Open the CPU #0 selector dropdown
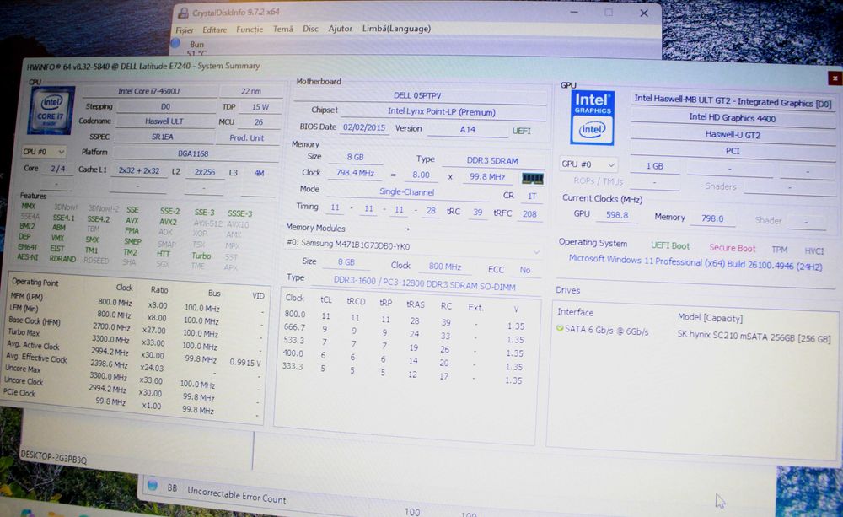 (44, 153)
